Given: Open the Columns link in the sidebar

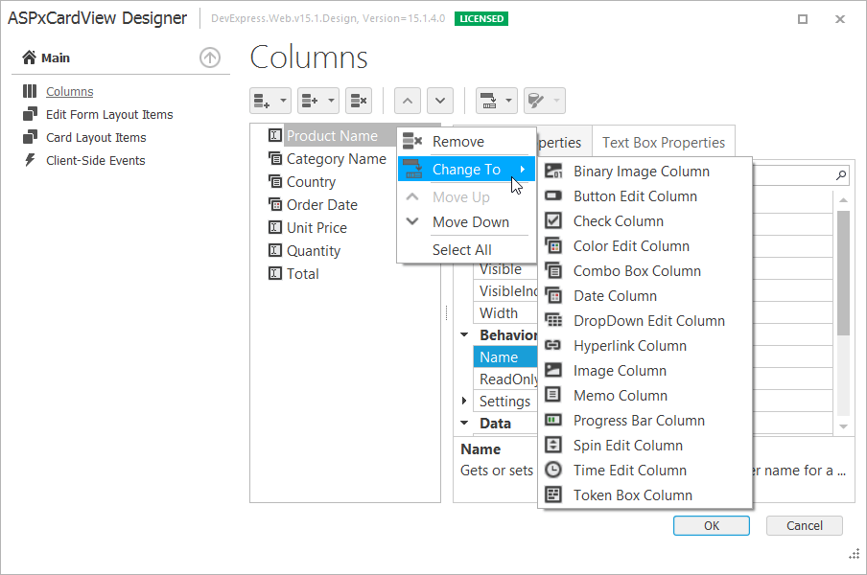Looking at the screenshot, I should [x=70, y=92].
